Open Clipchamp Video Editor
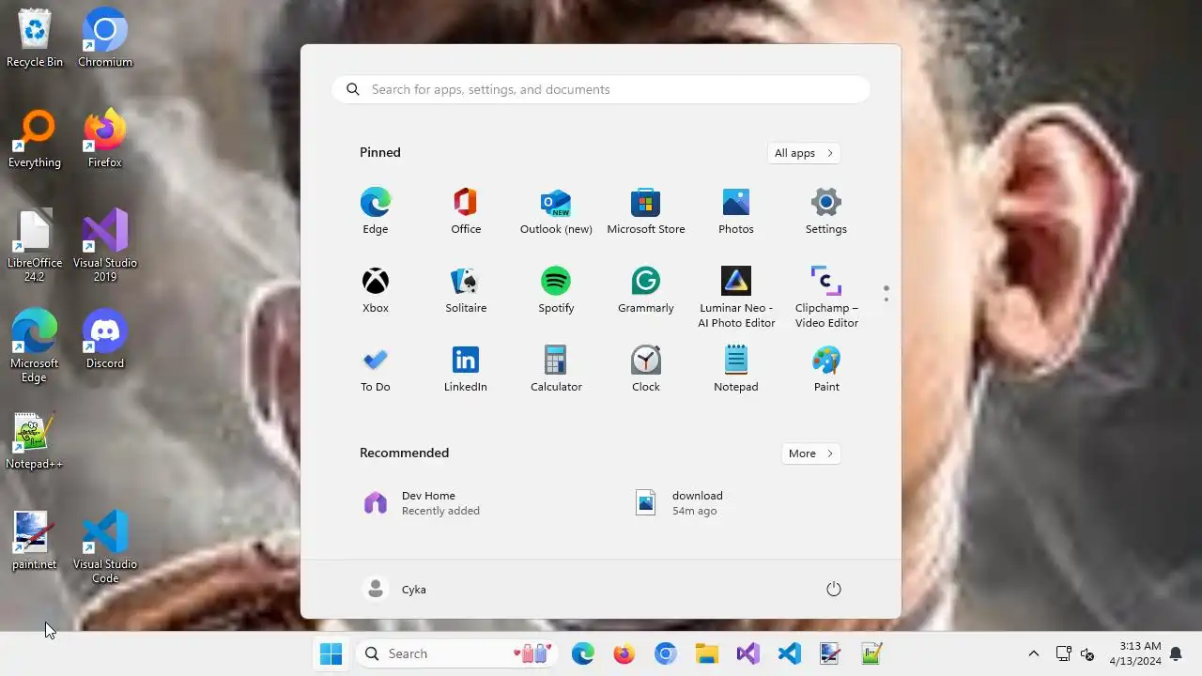This screenshot has height=676, width=1202. click(826, 297)
